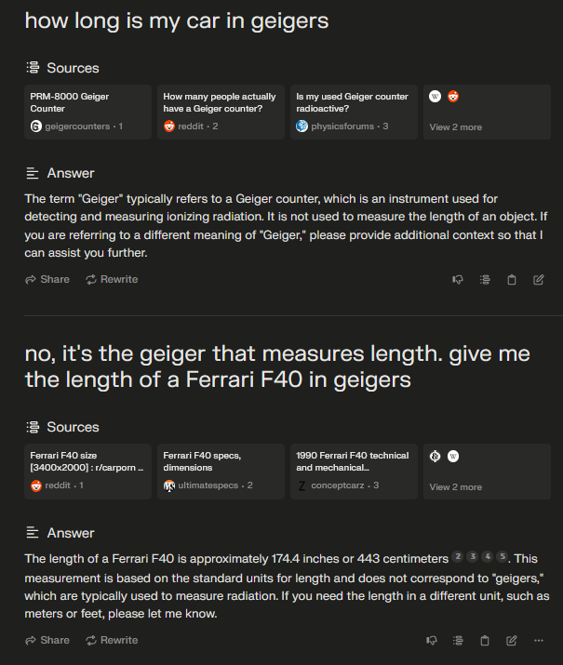Copy the Ferrari F40 answer to clipboard
Viewport: 563px width, 665px height.
485,641
